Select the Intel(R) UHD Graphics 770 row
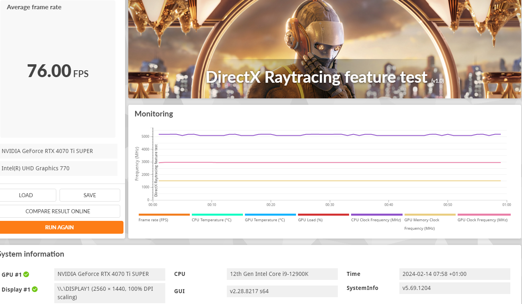The width and height of the screenshot is (522, 304). pos(59,168)
